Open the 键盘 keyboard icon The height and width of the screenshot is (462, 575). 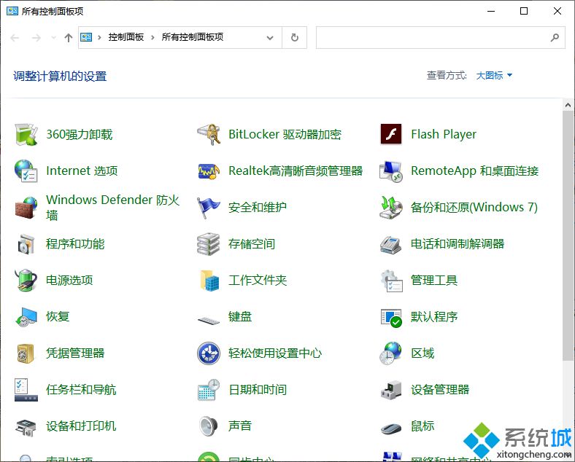click(209, 321)
